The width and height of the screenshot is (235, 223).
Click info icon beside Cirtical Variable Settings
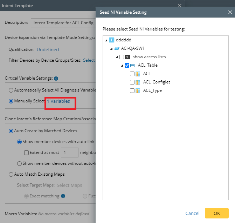pyautogui.click(x=56, y=78)
